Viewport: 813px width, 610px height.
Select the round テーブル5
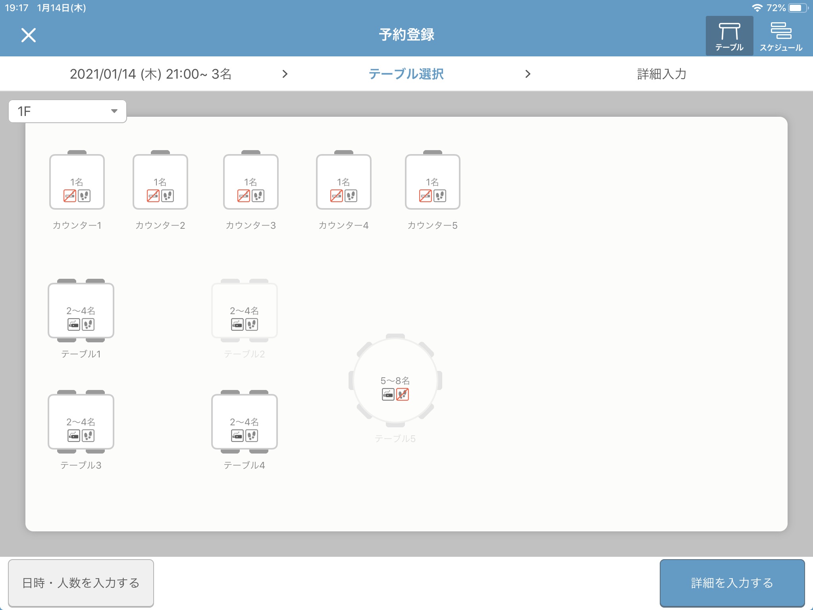[x=395, y=380]
